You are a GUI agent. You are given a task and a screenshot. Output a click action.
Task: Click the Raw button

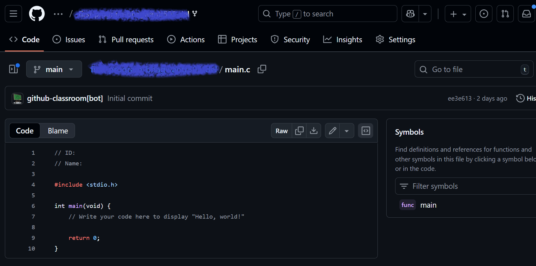pyautogui.click(x=281, y=131)
